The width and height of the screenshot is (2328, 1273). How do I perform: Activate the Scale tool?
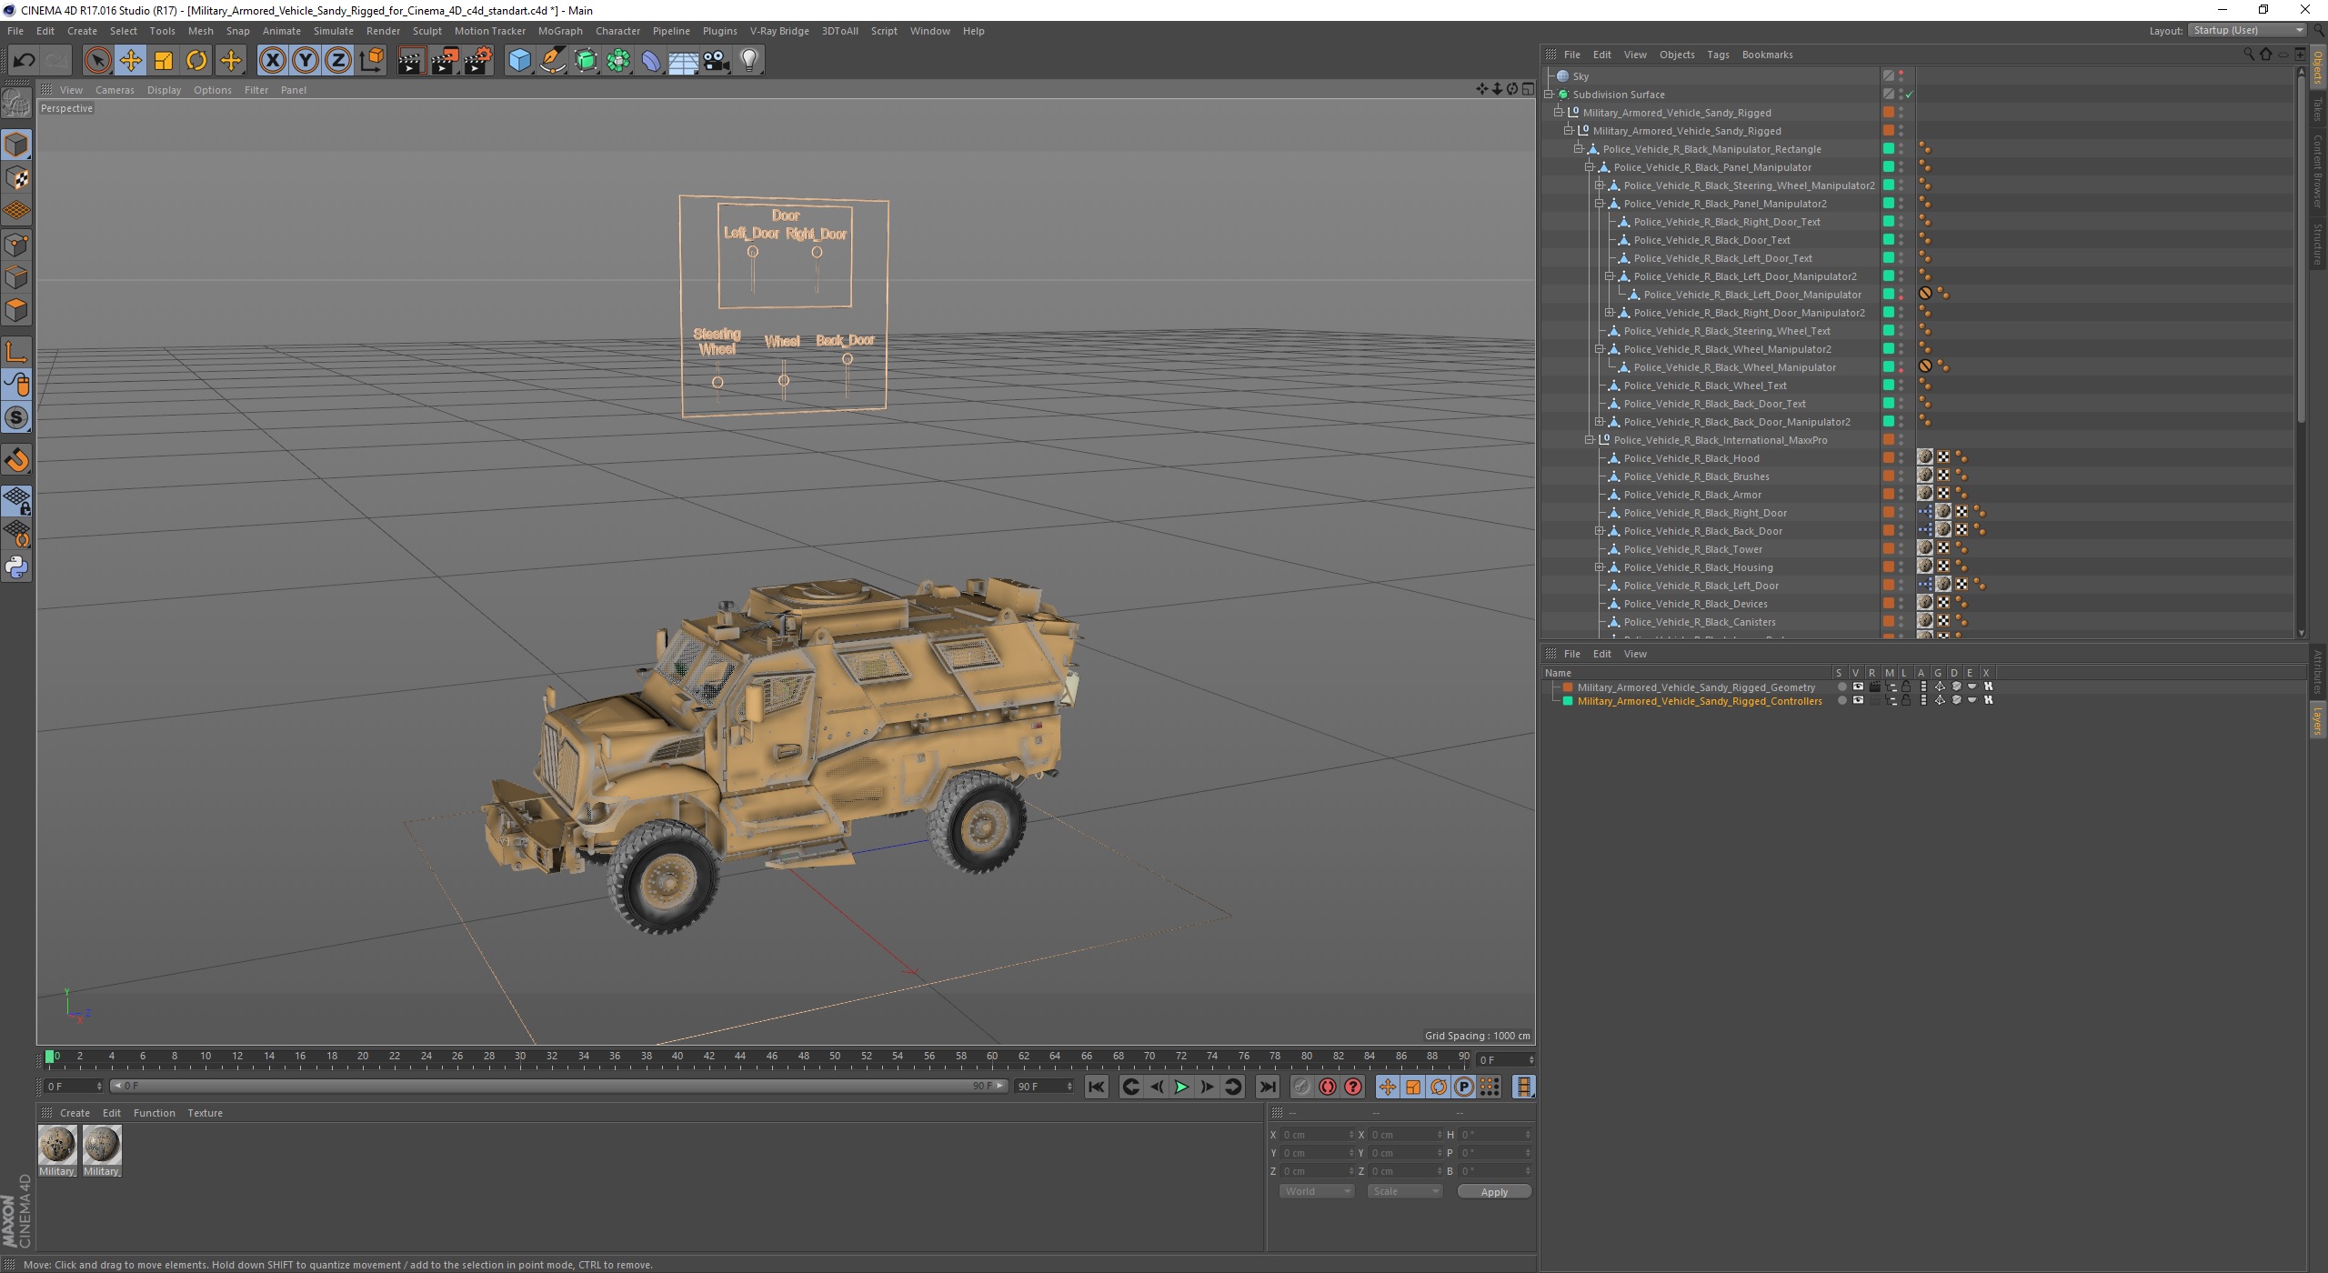(x=164, y=61)
